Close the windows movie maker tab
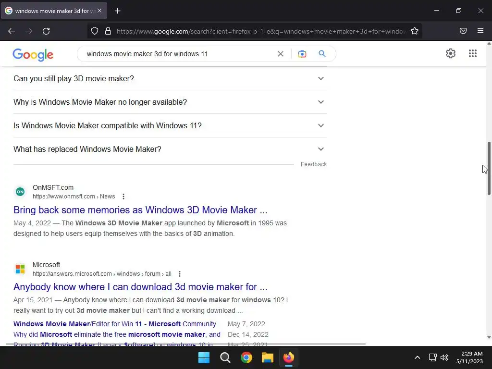 pyautogui.click(x=99, y=11)
